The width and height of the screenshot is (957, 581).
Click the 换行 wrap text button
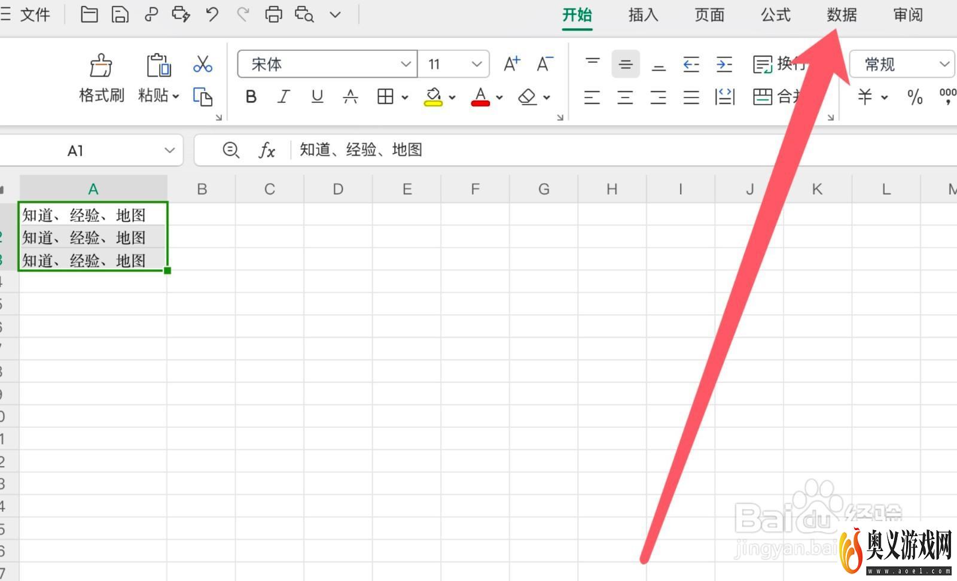tap(779, 64)
